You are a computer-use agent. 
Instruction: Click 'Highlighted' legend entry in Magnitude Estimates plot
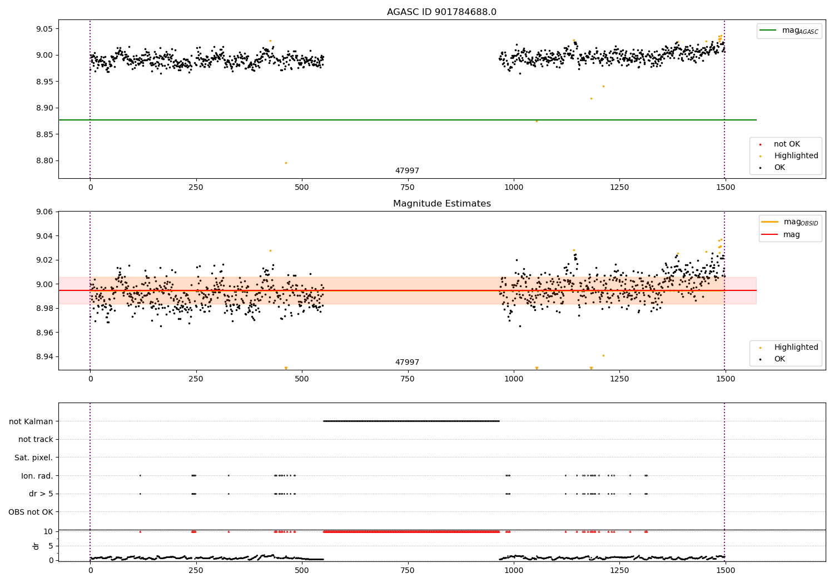[x=796, y=347]
